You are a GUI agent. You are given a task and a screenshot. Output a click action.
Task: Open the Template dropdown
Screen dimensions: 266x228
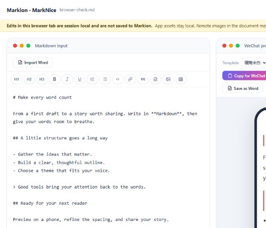tap(254, 63)
